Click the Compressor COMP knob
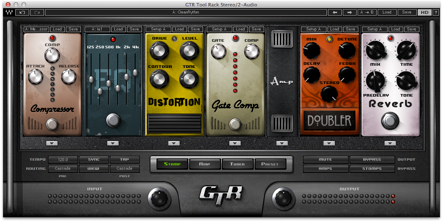 point(52,55)
